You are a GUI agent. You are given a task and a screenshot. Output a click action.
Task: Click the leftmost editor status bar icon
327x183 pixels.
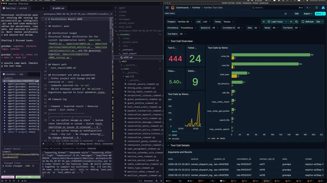[x=2, y=181]
